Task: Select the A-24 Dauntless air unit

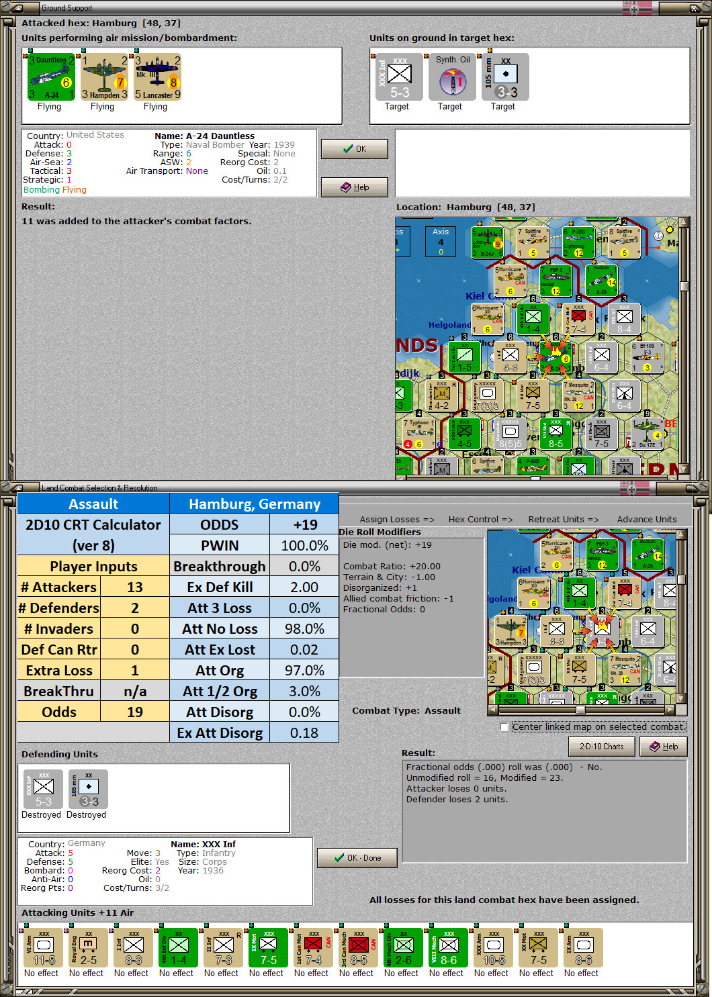Action: (x=51, y=77)
